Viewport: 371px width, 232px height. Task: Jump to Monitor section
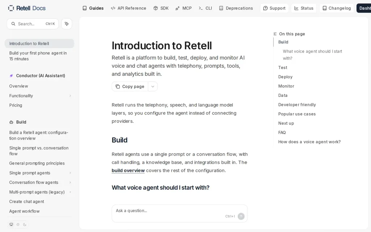[286, 86]
